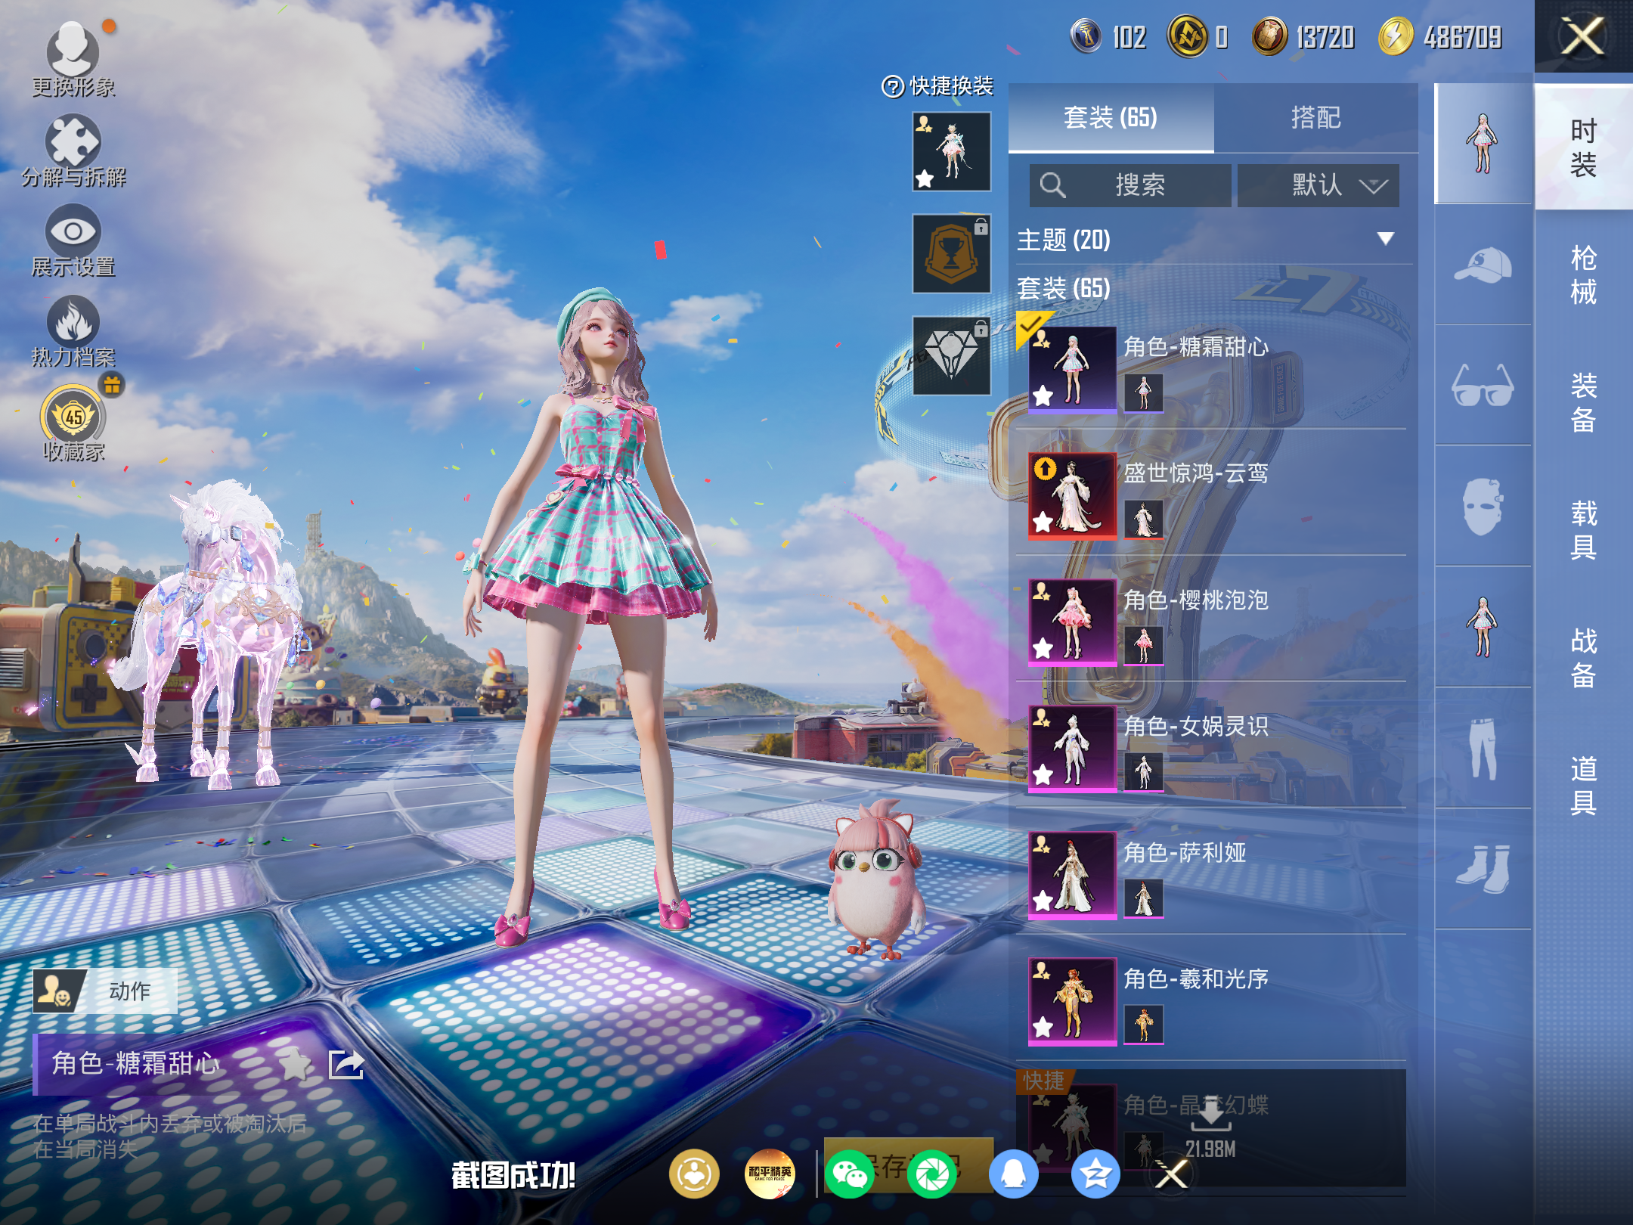This screenshot has height=1225, width=1633.
Task: Toggle star on 盛世惊鸿-云鸾 outfit thumbnail
Action: (x=1043, y=522)
